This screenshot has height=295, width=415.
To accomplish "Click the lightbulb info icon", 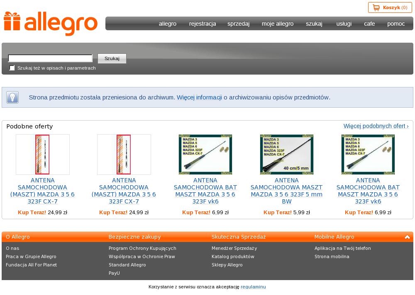I will click(12, 97).
